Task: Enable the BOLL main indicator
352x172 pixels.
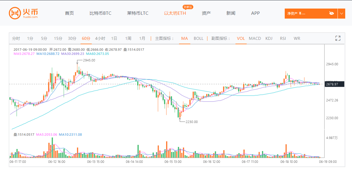Action: point(199,38)
